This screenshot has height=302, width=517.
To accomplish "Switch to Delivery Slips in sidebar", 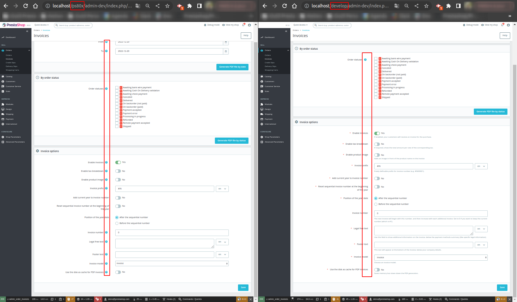I will (11, 66).
